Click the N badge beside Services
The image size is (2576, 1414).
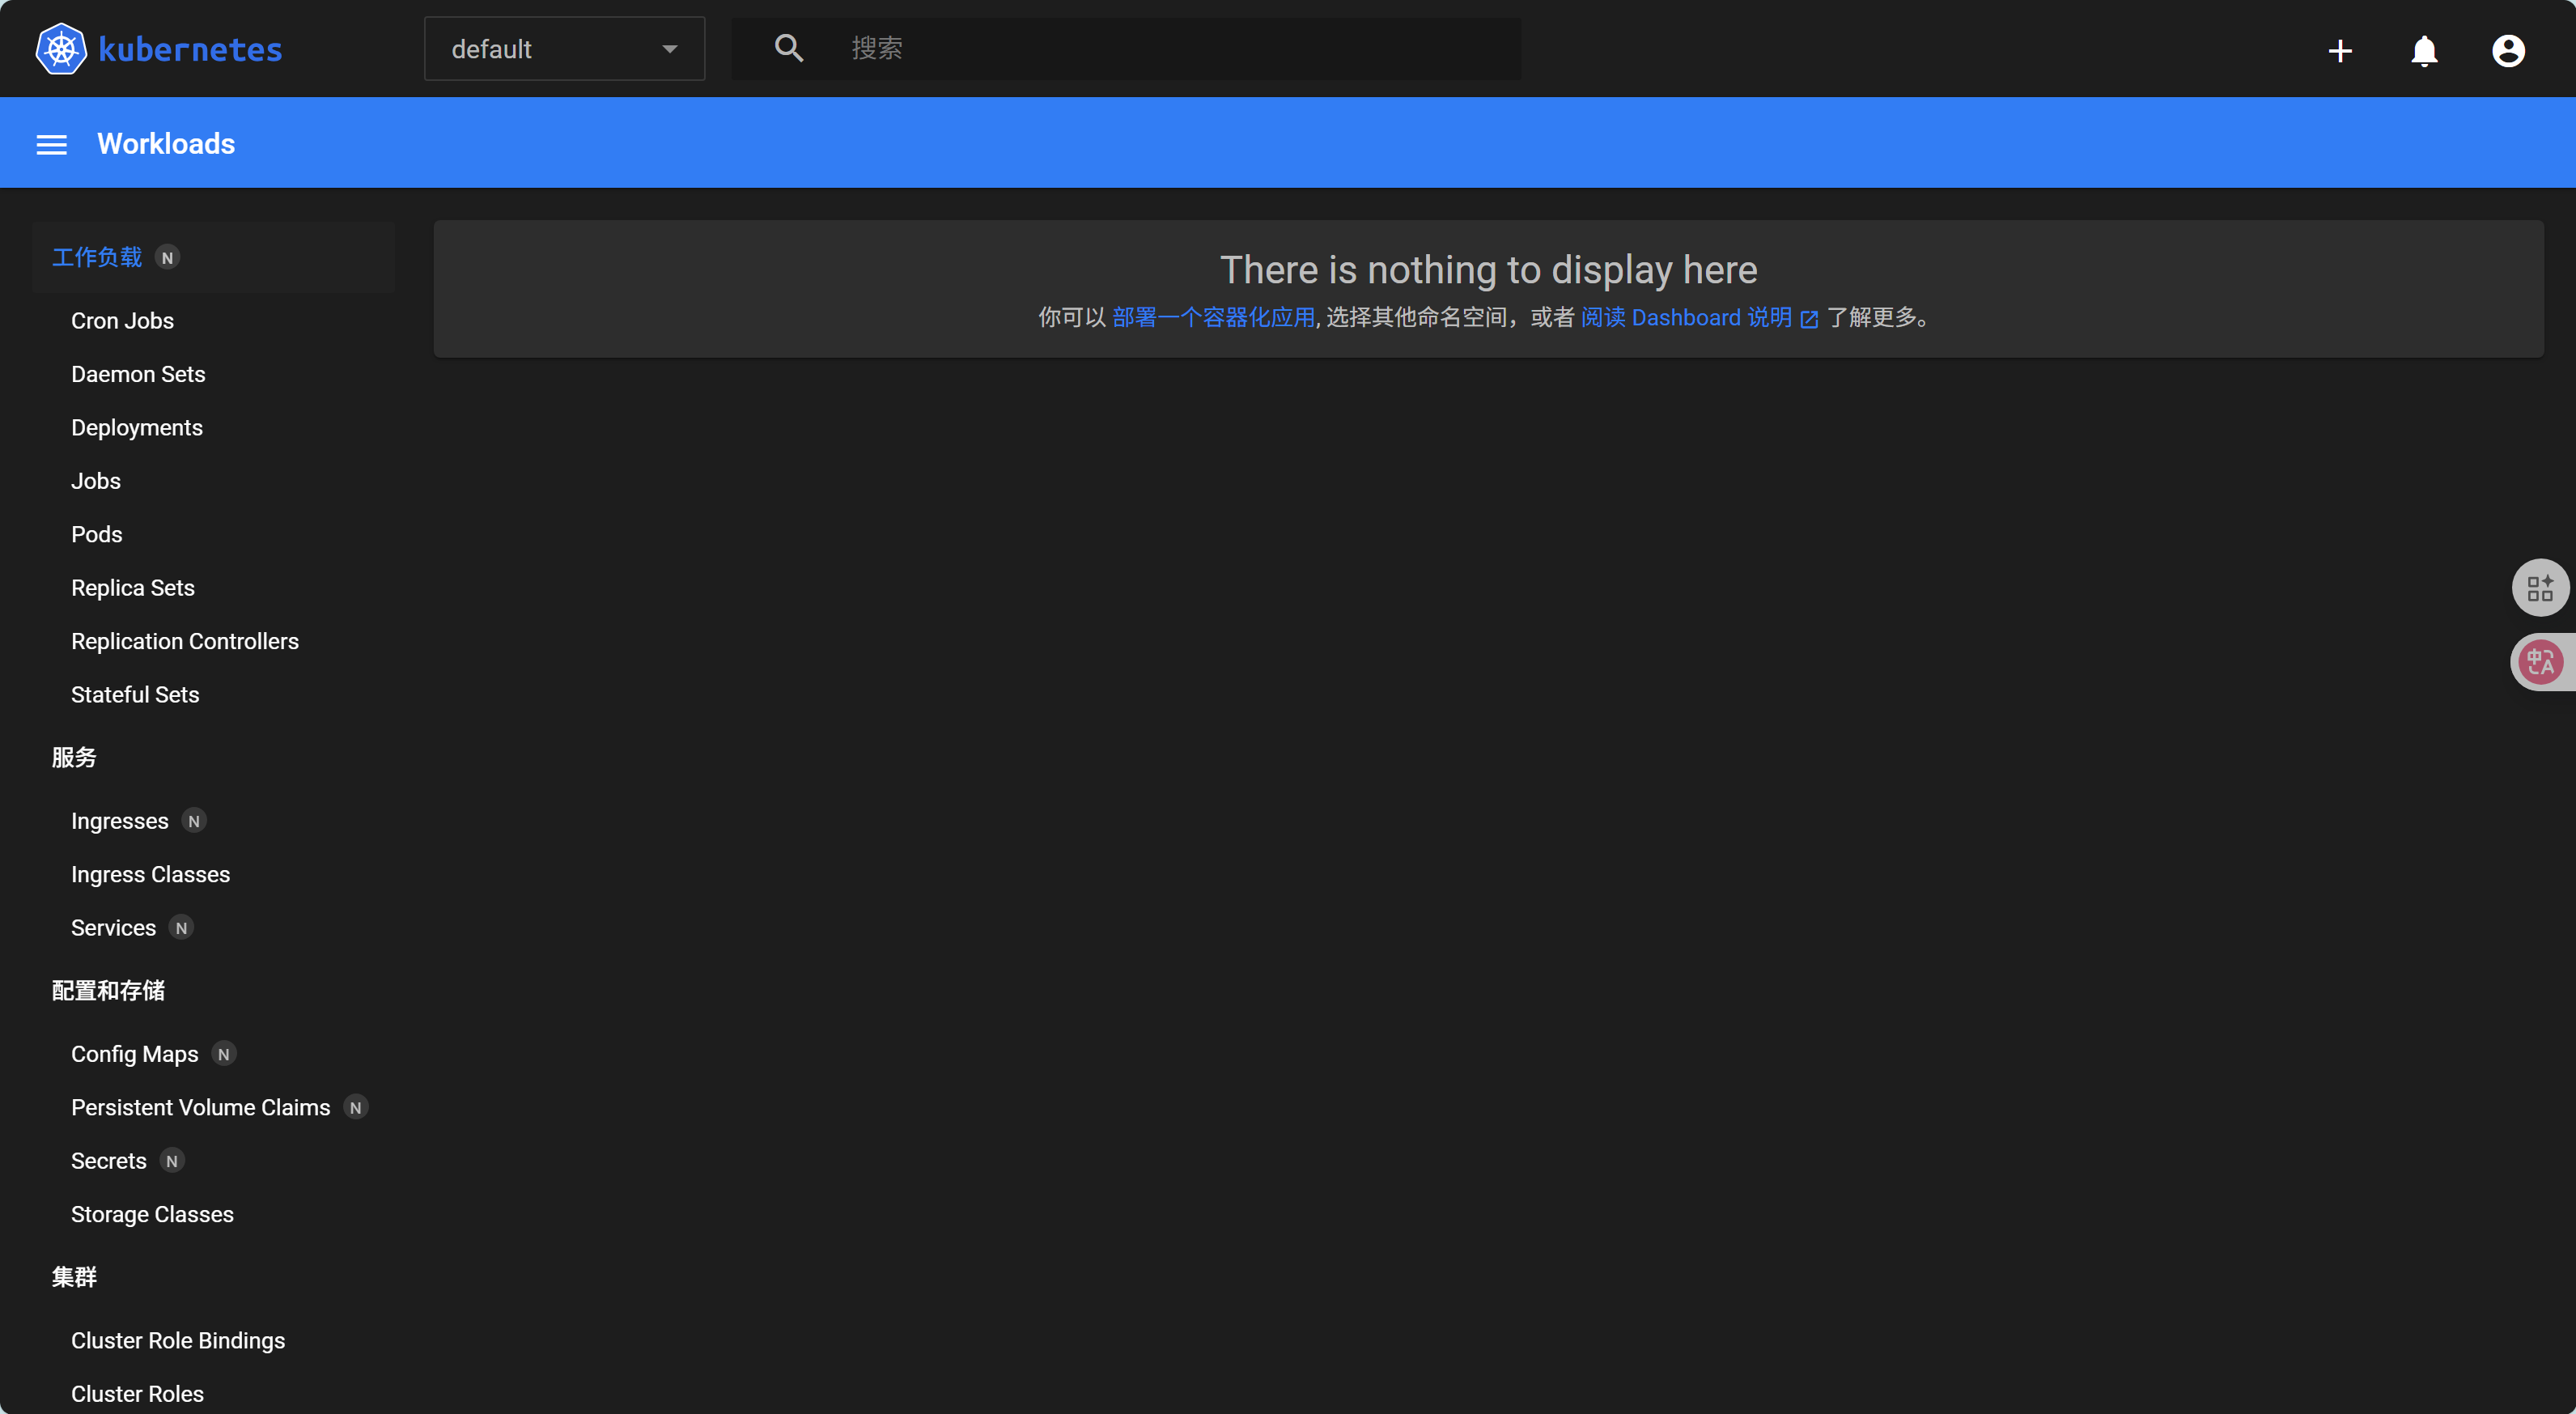coord(181,928)
